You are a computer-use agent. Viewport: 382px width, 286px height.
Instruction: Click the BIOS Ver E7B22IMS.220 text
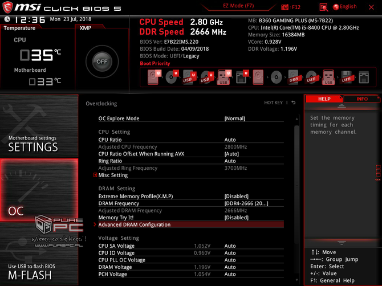click(169, 42)
